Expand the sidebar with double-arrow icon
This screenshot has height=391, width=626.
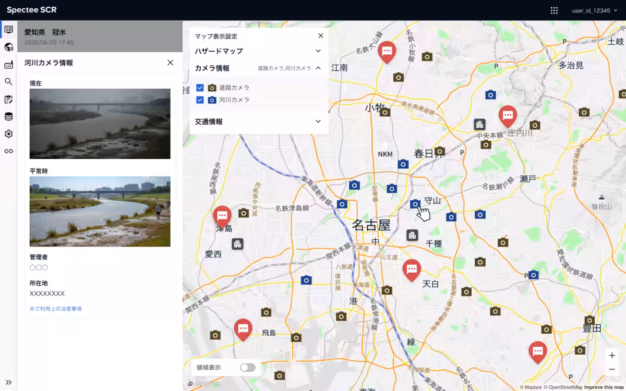(x=8, y=382)
